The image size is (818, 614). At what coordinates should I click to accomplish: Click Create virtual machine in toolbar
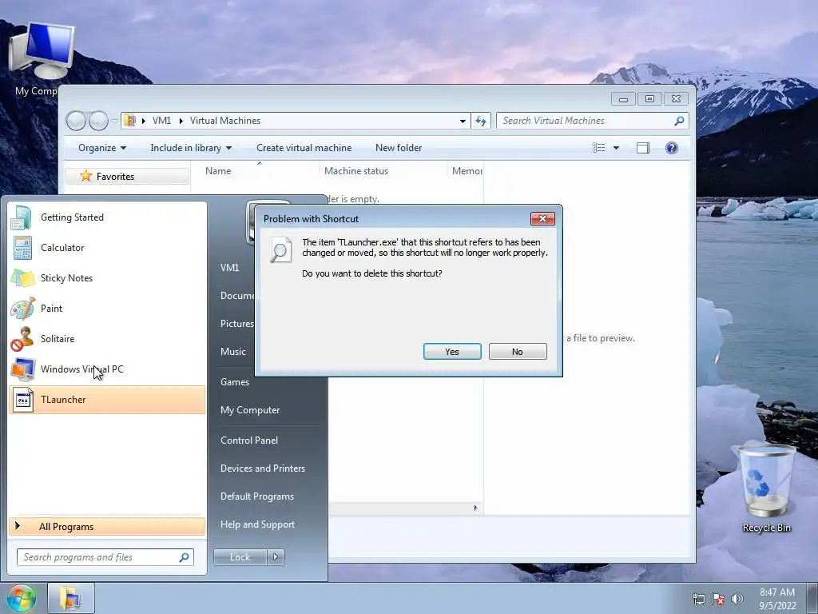pos(304,148)
